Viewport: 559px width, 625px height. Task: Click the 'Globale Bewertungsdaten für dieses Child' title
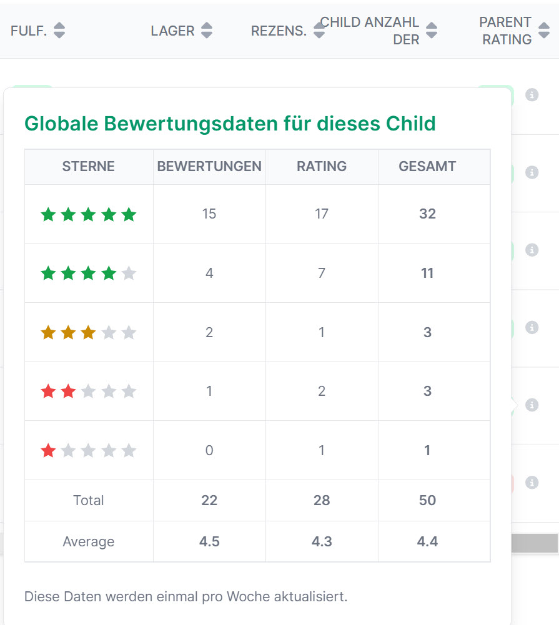(230, 124)
